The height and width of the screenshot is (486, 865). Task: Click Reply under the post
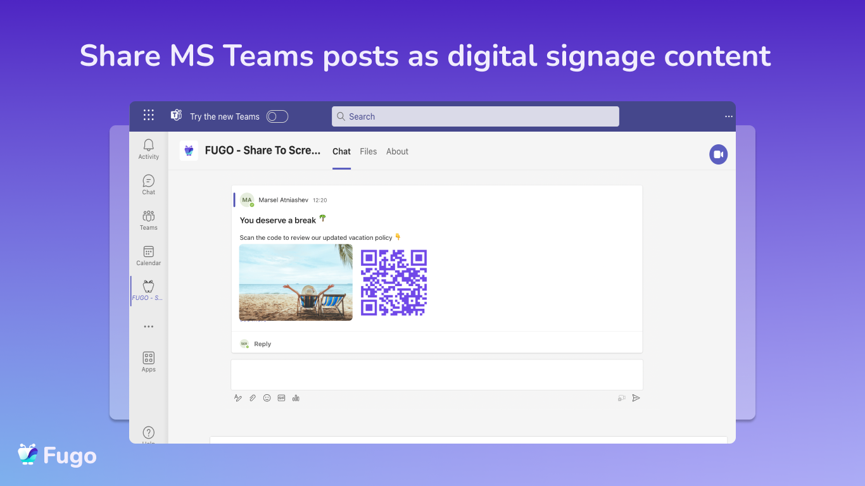click(x=262, y=344)
